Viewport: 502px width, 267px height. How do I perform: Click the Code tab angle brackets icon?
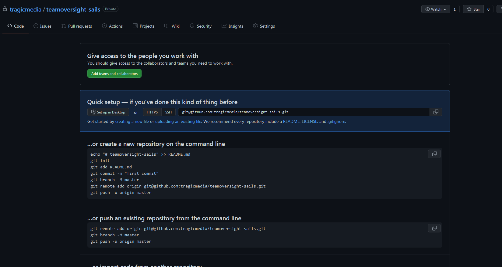[10, 26]
